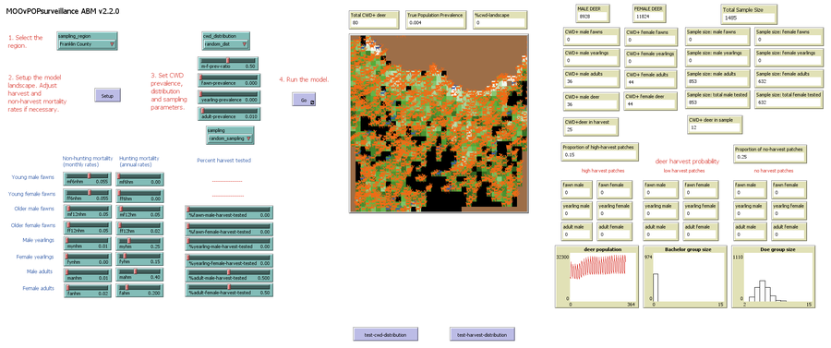Click the CWD+ male fawns monitor
This screenshot has width=831, height=348.
click(591, 36)
